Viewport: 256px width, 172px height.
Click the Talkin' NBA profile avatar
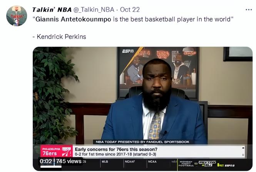tap(17, 16)
